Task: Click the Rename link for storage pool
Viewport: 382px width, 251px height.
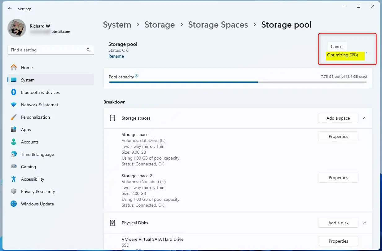Action: 116,56
